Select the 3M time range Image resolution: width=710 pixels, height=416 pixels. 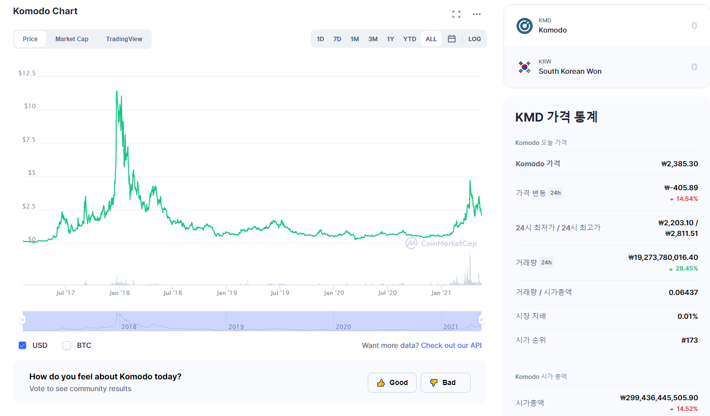click(x=373, y=39)
